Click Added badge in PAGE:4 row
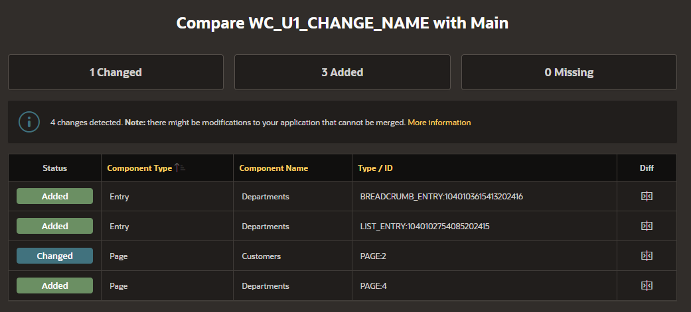This screenshot has width=691, height=312. pos(54,286)
